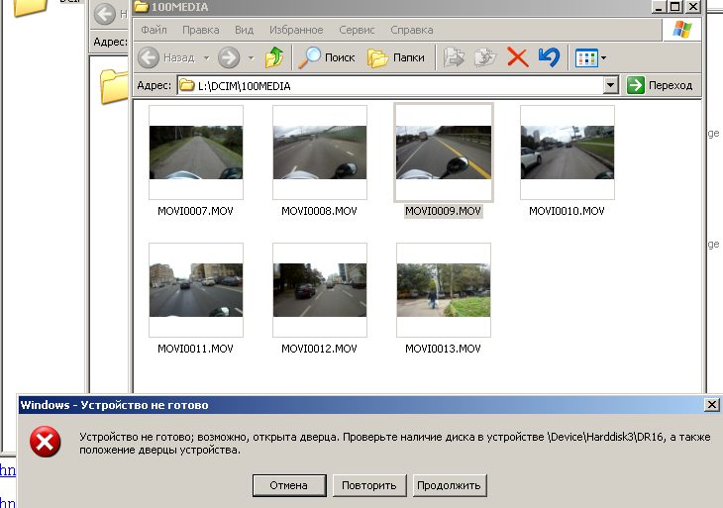Open the address bar dropdown list
The width and height of the screenshot is (723, 508).
[611, 86]
